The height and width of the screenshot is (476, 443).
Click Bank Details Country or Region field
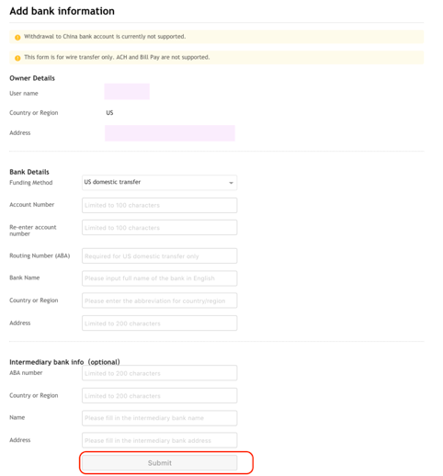[x=159, y=300]
